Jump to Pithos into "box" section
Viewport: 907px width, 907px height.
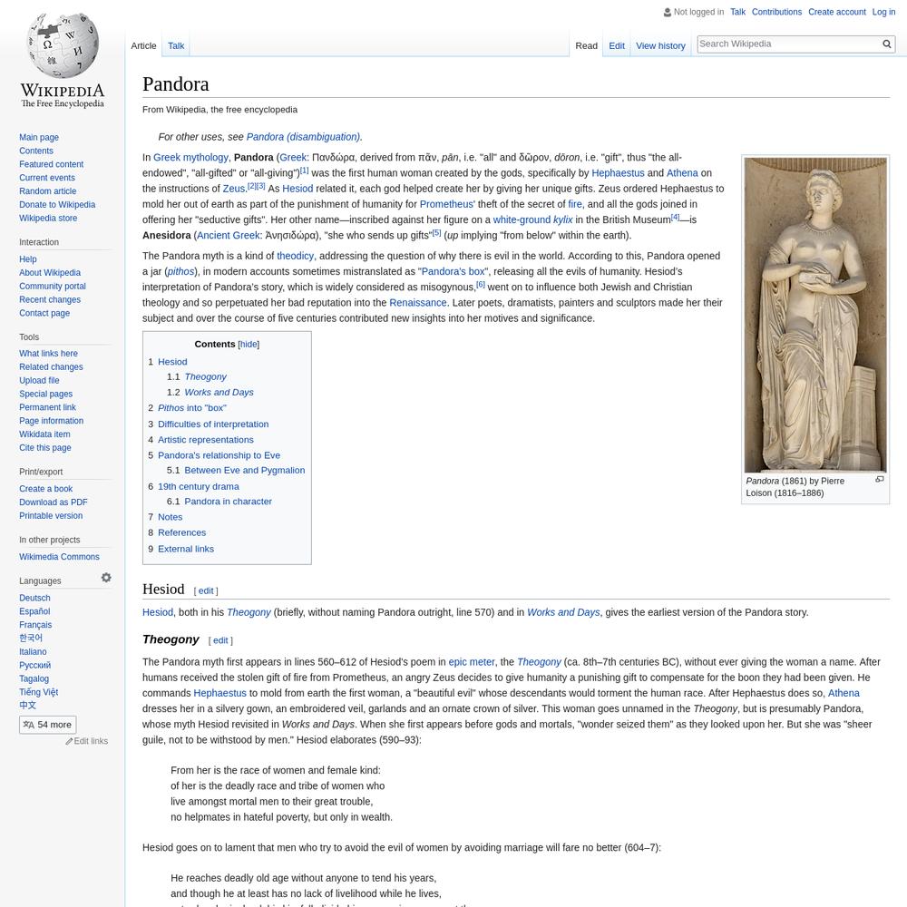(192, 408)
